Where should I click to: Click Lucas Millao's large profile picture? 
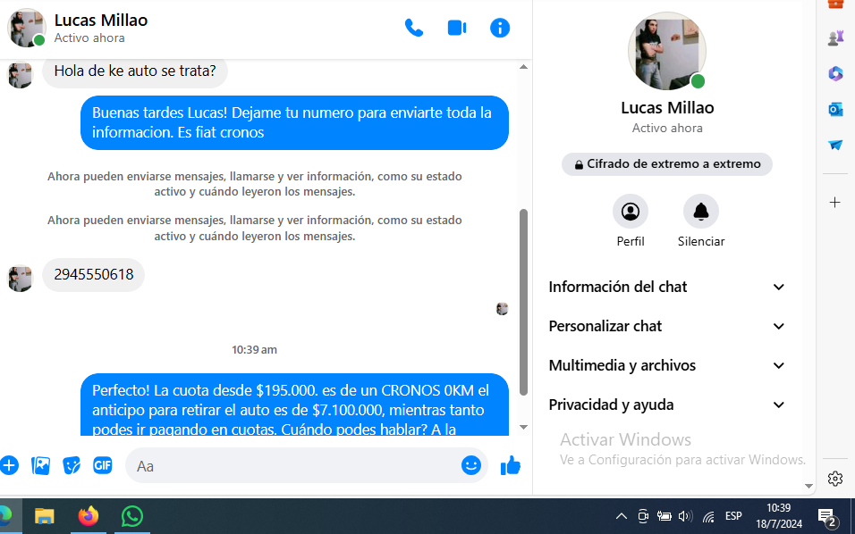click(666, 52)
